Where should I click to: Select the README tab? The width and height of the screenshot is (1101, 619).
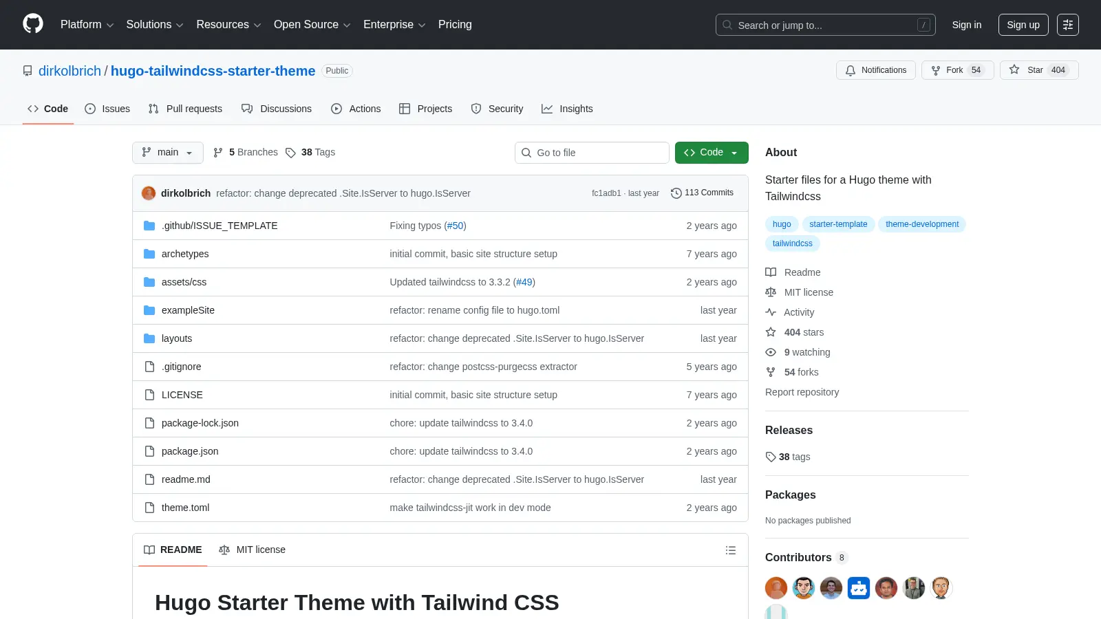coord(173,550)
